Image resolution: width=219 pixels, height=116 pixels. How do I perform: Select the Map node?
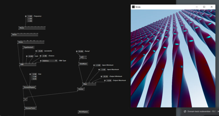point(89,84)
